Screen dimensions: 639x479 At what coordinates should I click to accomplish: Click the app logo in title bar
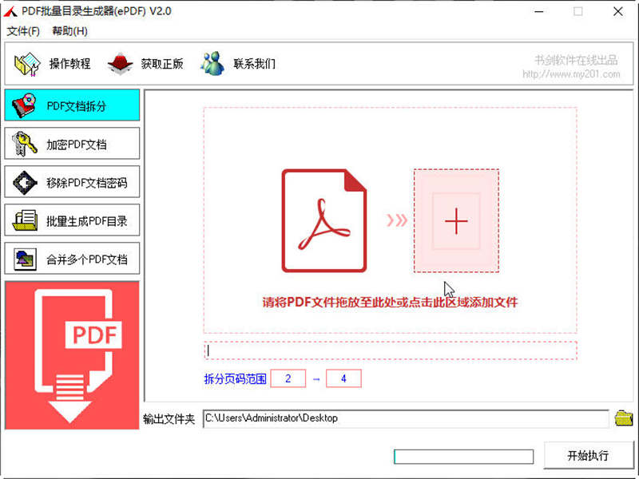pyautogui.click(x=10, y=11)
